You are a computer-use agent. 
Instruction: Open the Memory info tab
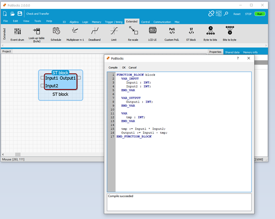[x=250, y=52]
